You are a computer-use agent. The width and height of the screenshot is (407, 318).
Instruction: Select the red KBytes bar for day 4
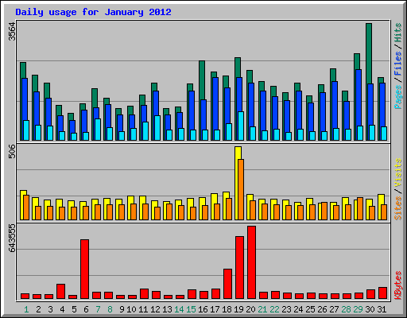pyautogui.click(x=60, y=292)
